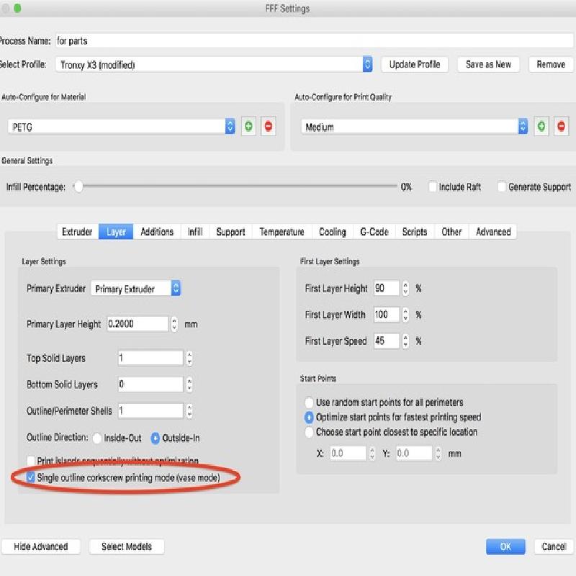Click the green window zoom button
The image size is (576, 576).
click(17, 8)
